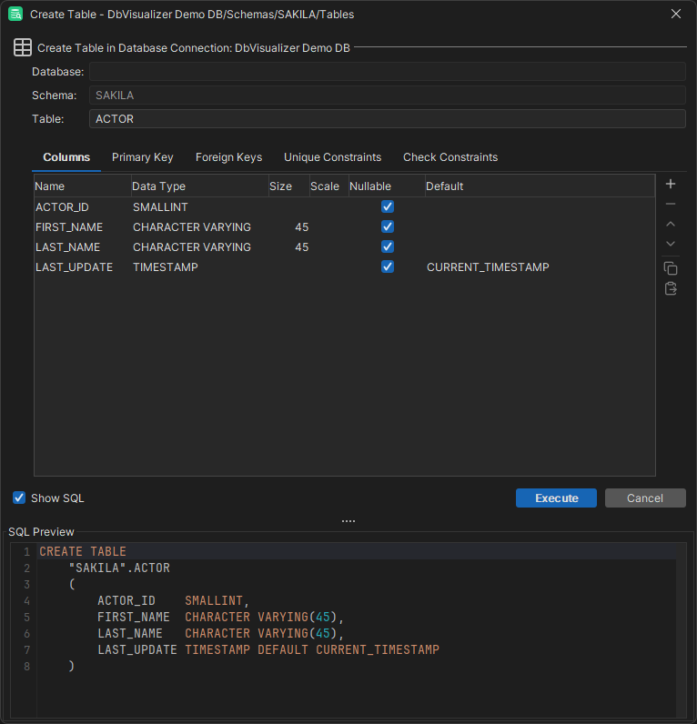Image resolution: width=697 pixels, height=724 pixels.
Task: Click the splitter dots above SQL Preview
Action: [348, 521]
